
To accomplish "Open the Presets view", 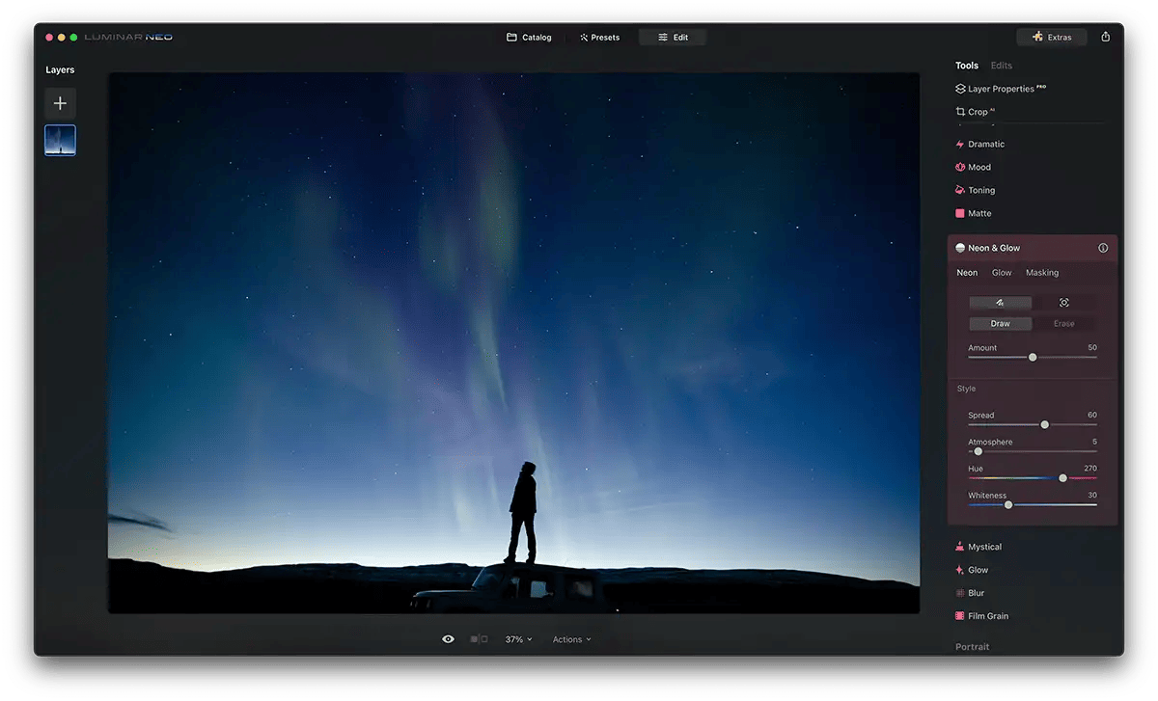I will pyautogui.click(x=599, y=37).
